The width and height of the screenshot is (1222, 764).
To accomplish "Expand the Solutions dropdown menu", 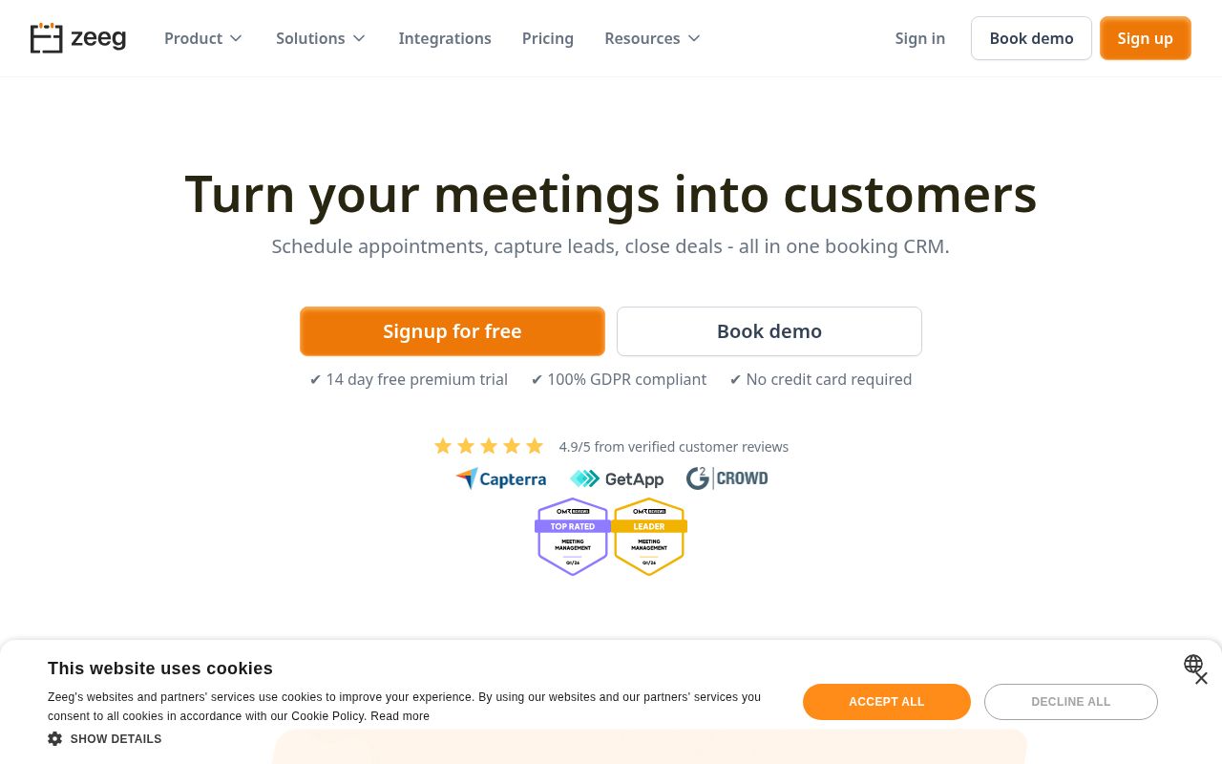I will pyautogui.click(x=321, y=38).
